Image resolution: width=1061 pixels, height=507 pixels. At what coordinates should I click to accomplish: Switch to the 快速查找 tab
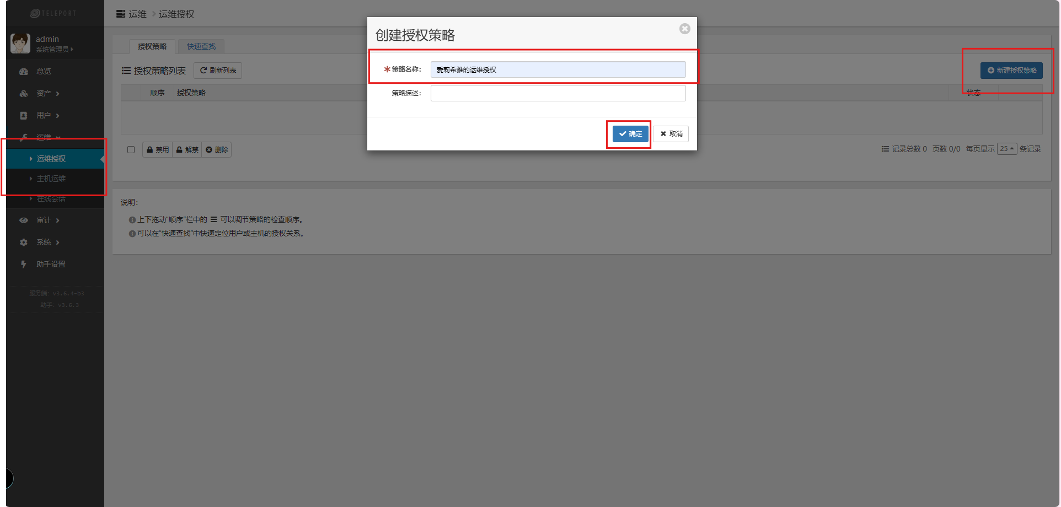201,46
